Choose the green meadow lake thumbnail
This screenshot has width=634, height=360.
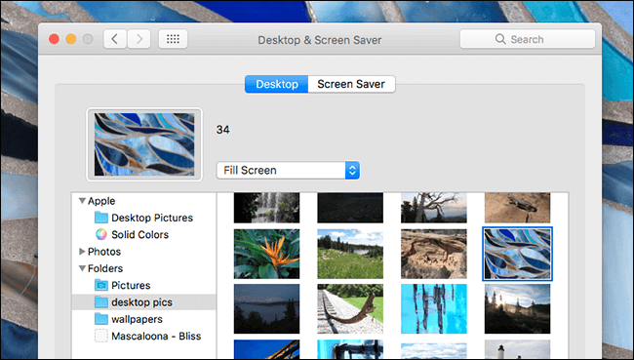(x=350, y=254)
